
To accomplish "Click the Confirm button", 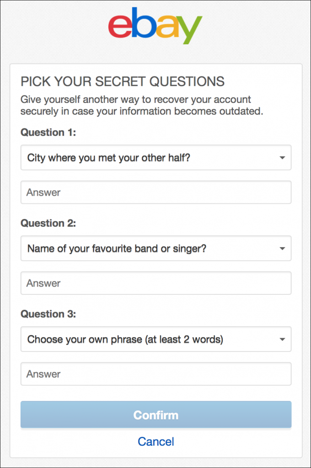I will pyautogui.click(x=155, y=415).
